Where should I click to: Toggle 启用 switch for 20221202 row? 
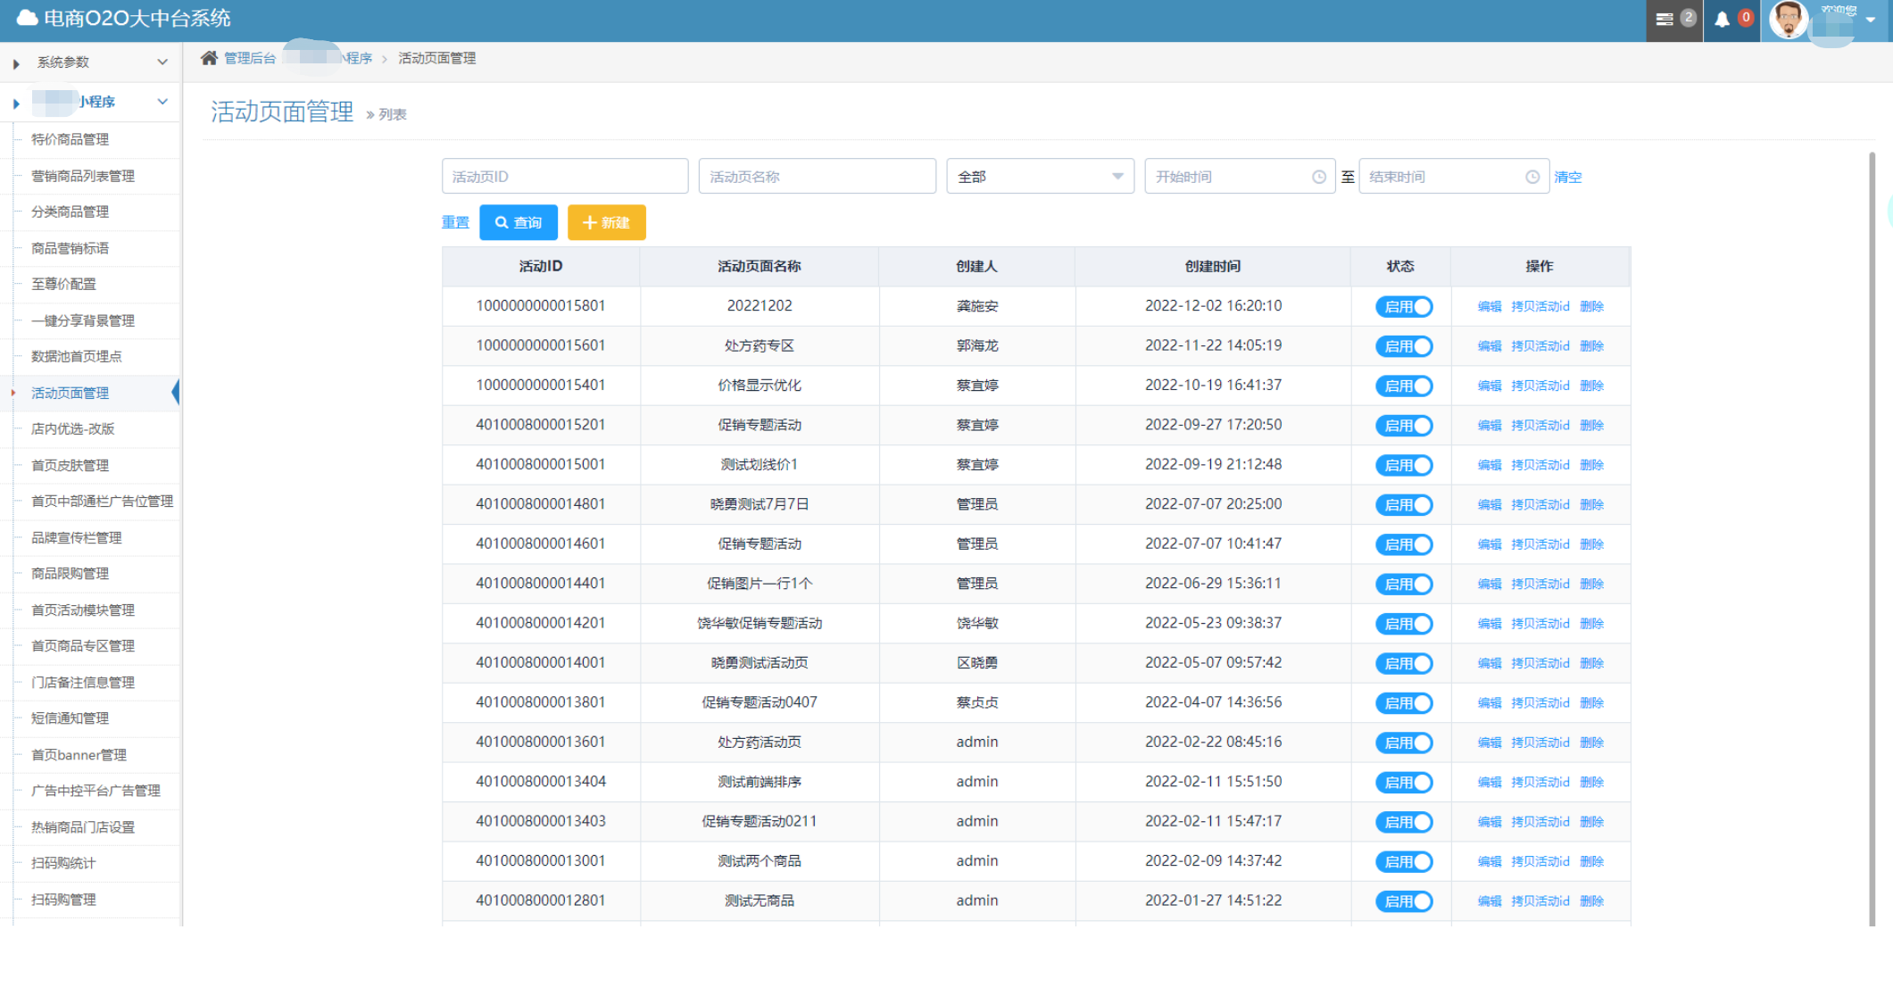point(1404,307)
